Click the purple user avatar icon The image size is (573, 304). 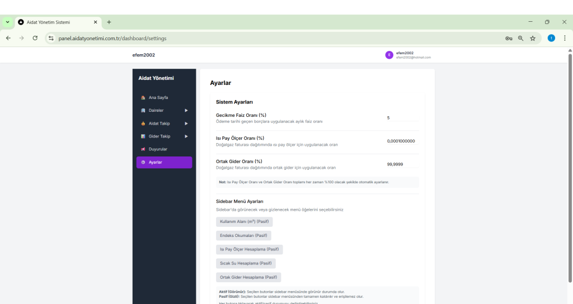click(389, 55)
